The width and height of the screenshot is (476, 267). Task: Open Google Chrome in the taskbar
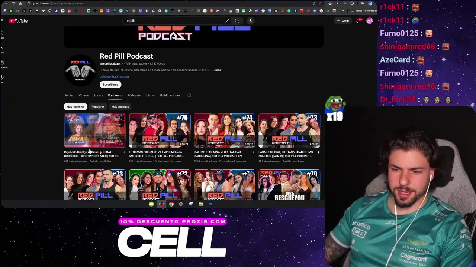coord(171,204)
